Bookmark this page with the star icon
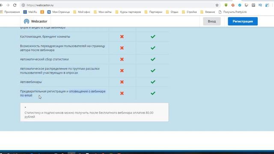The image size is (274, 154). pos(217,5)
